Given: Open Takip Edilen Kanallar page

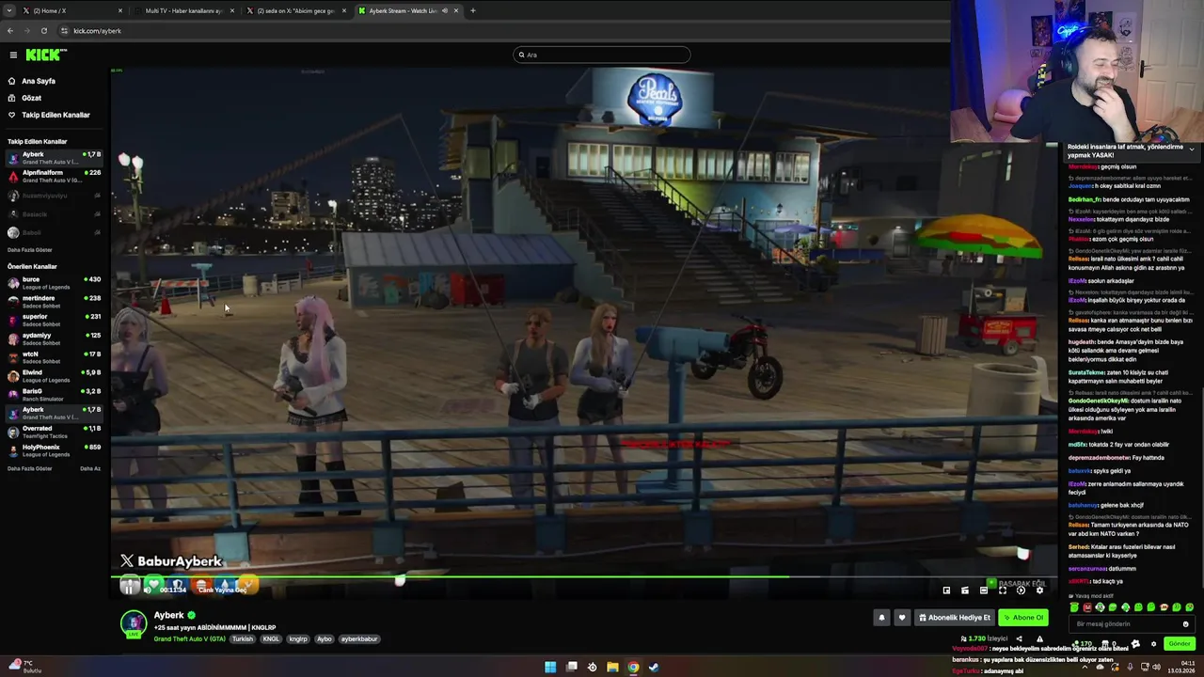Looking at the screenshot, I should tap(55, 115).
